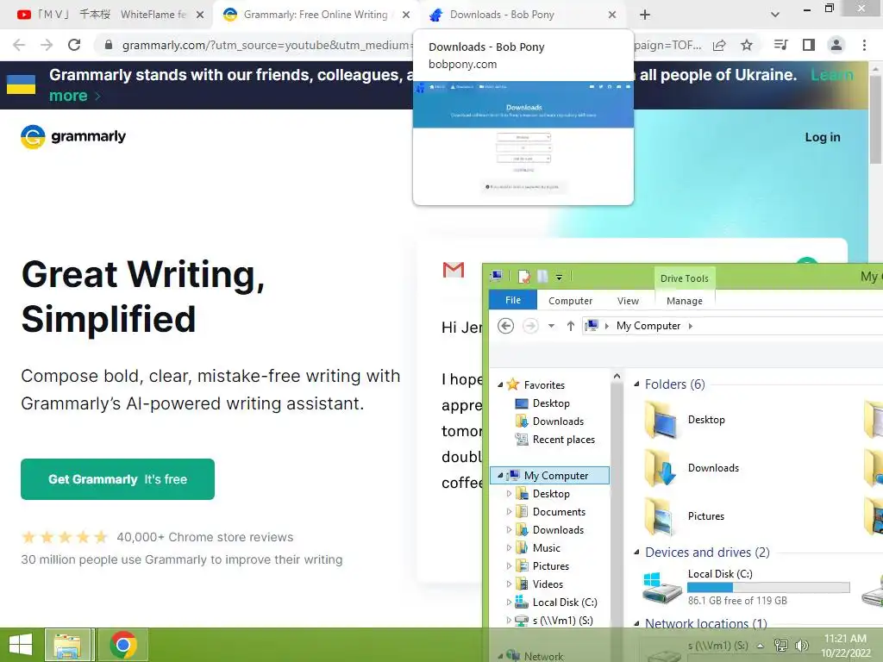Switch to the YouTube MV tab
Image resolution: width=883 pixels, height=662 pixels.
coord(107,15)
